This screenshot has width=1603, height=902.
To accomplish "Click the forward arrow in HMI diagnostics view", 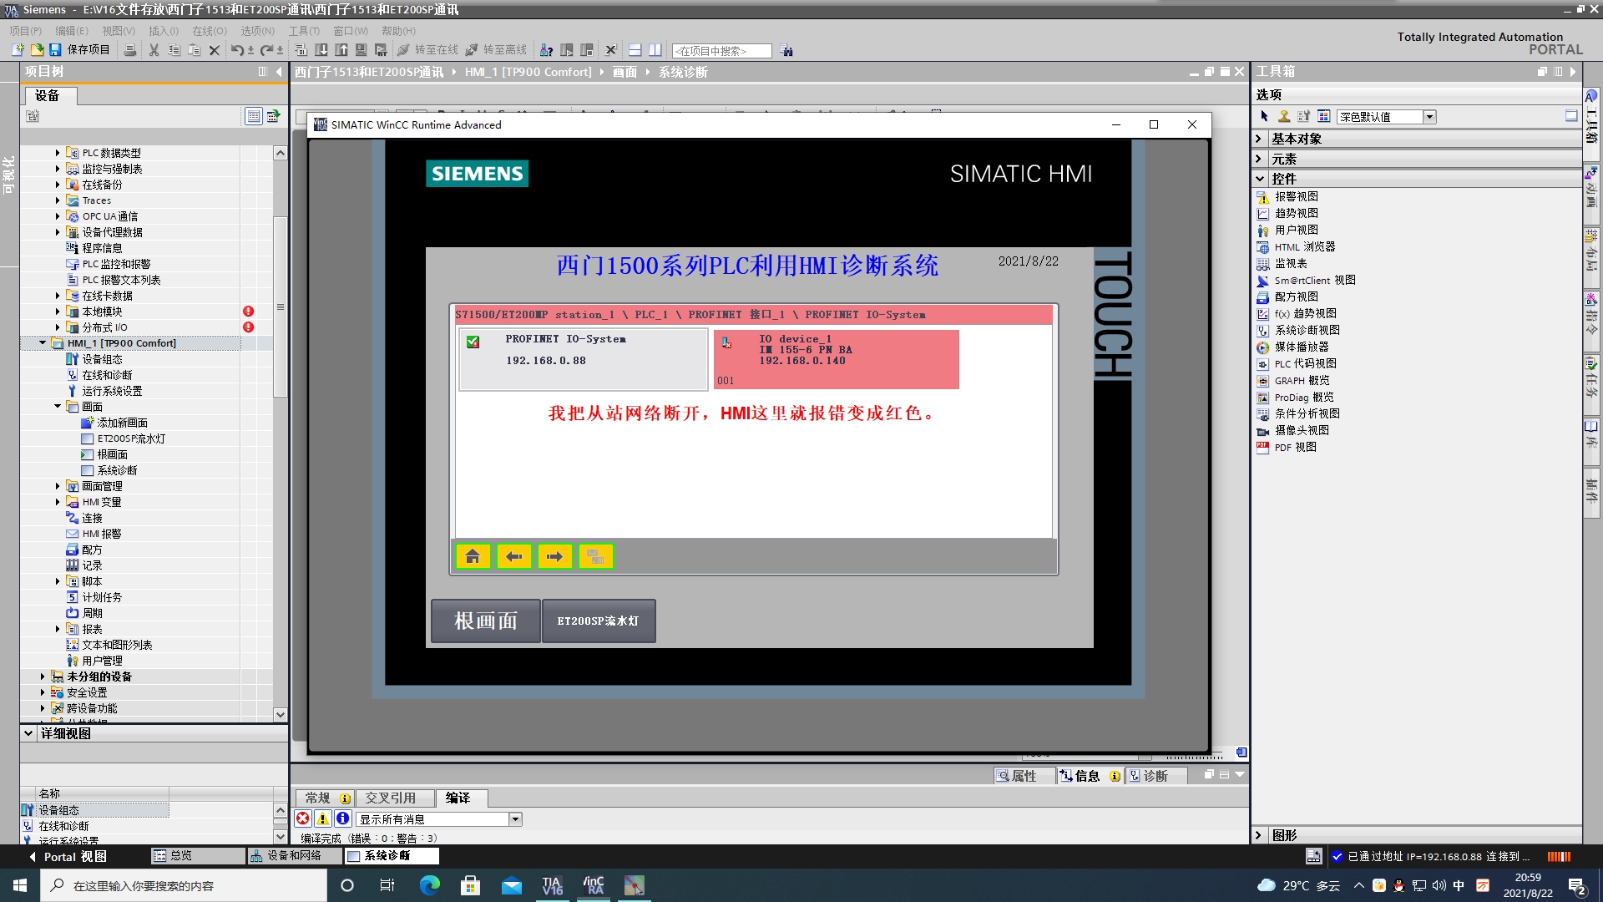I will (554, 556).
